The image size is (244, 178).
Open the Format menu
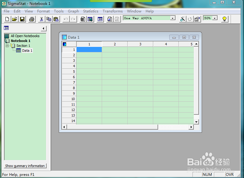click(x=44, y=11)
